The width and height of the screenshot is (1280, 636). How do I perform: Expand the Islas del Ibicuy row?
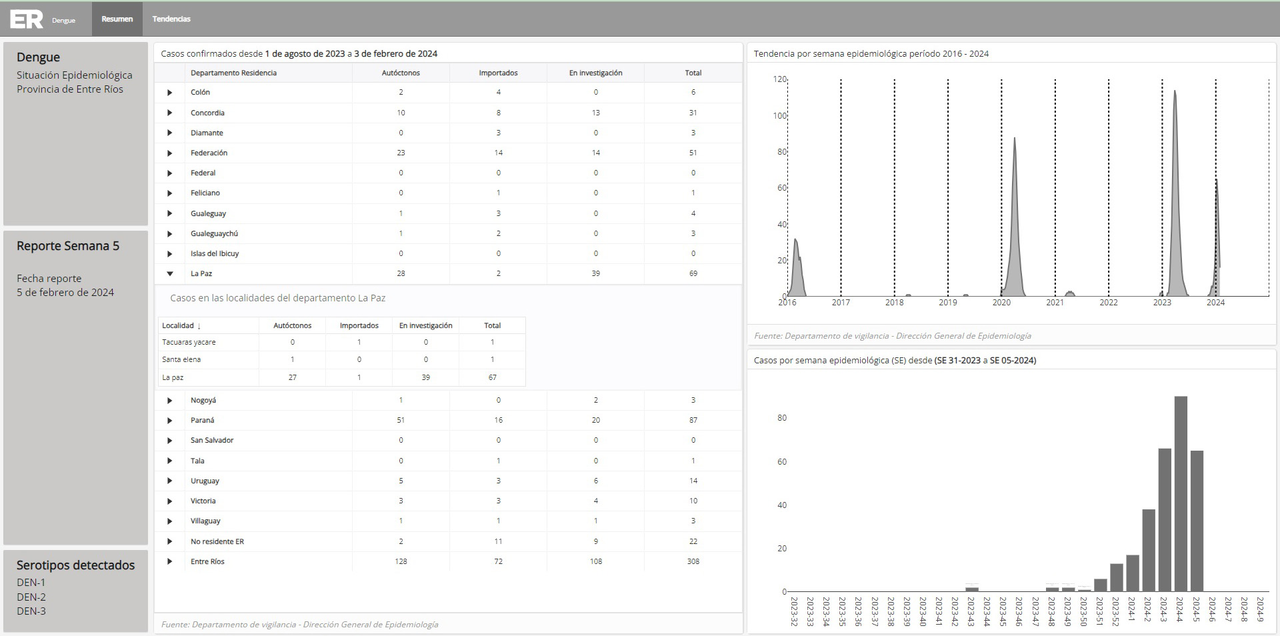tap(169, 254)
